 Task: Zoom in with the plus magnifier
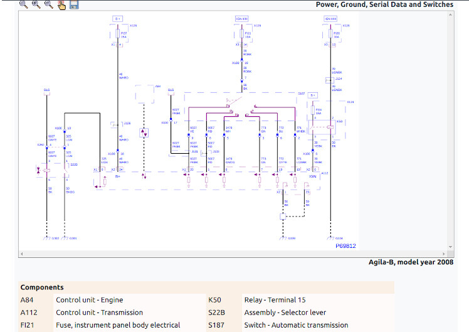(36, 4)
